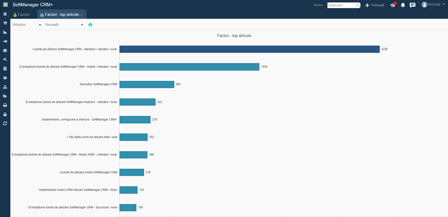The height and width of the screenshot is (217, 448).
Task: Open the area chart sidebar icon
Action: (5, 32)
